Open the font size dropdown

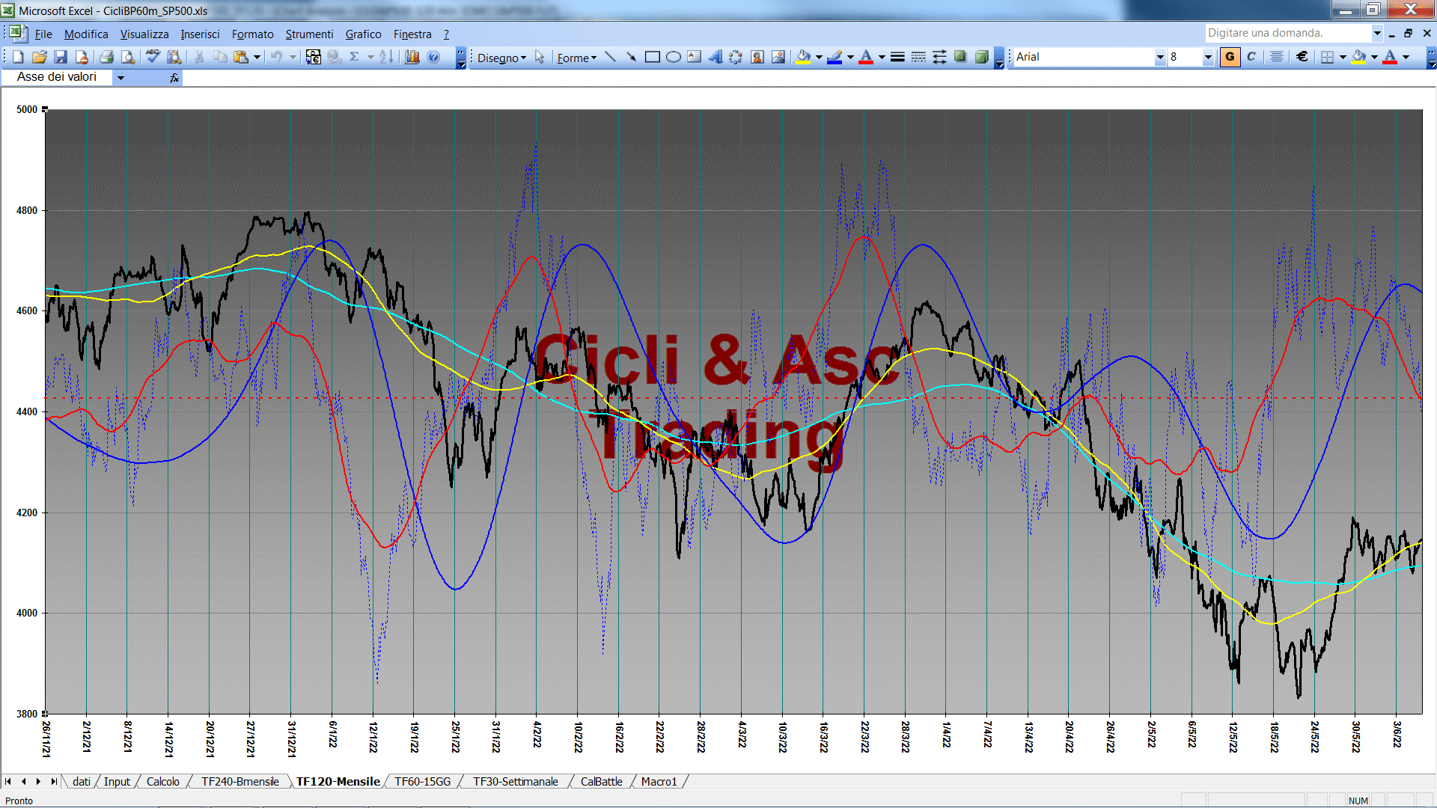click(x=1207, y=57)
